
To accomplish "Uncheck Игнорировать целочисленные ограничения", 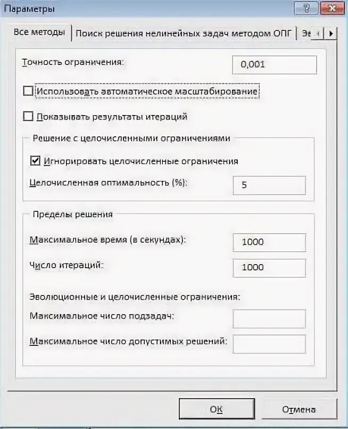I will [x=35, y=161].
